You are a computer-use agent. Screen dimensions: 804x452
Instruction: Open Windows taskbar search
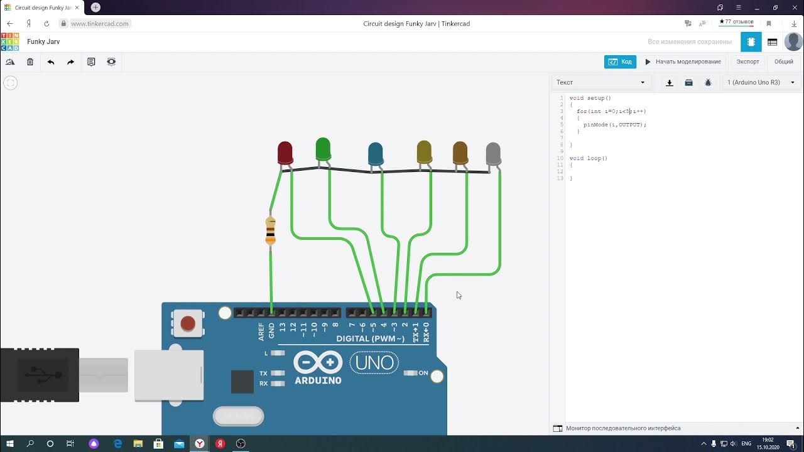click(x=30, y=443)
